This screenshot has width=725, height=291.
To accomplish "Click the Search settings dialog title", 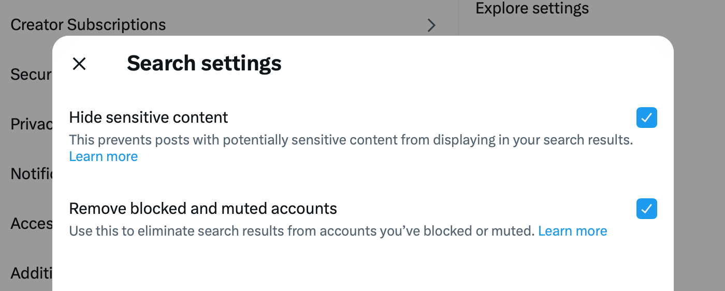I will pyautogui.click(x=204, y=63).
